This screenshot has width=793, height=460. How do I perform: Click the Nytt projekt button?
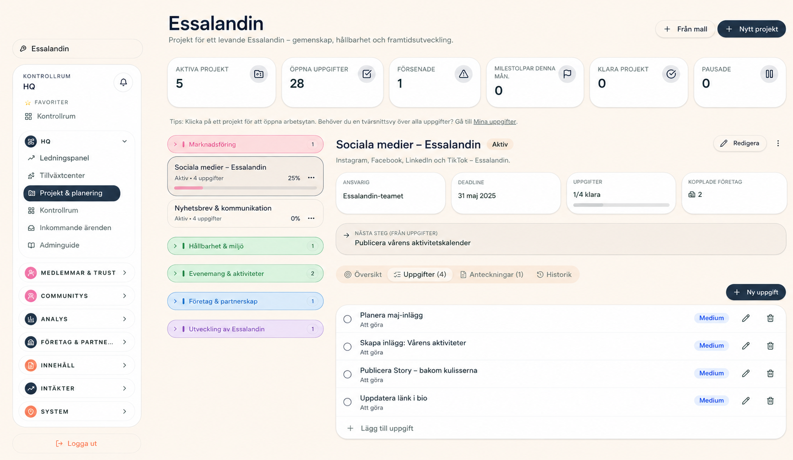[x=752, y=29]
